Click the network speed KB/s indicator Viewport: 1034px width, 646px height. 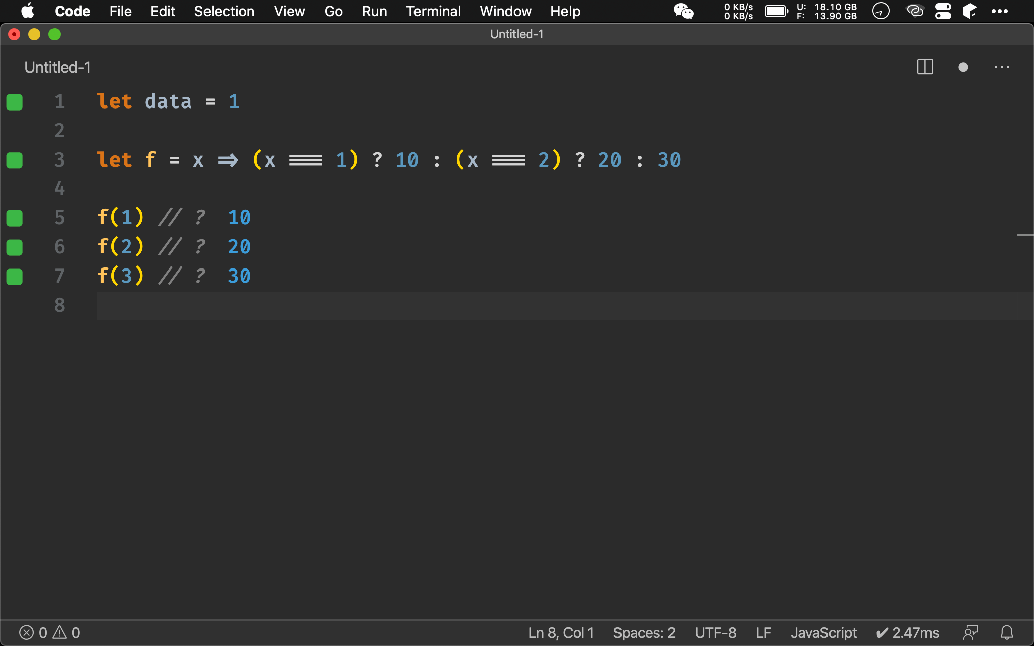pyautogui.click(x=738, y=11)
